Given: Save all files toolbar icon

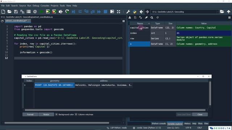Looking at the screenshot, I should pyautogui.click(x=22, y=12).
